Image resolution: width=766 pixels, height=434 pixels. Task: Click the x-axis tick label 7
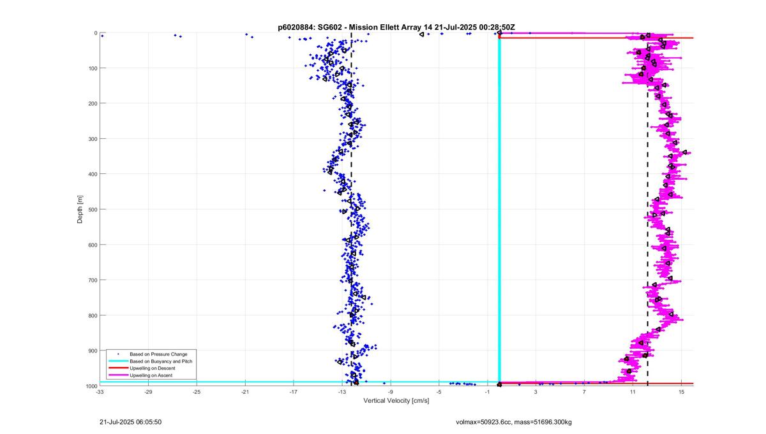[x=584, y=392]
